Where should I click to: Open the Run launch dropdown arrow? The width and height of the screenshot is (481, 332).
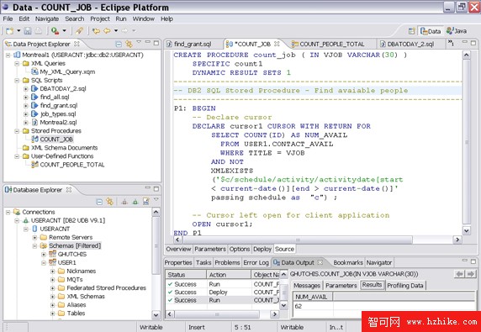tap(64, 30)
